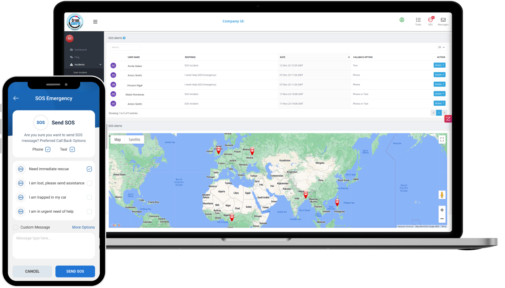
Task: Toggle the Text callback checkbox
Action: (72, 149)
